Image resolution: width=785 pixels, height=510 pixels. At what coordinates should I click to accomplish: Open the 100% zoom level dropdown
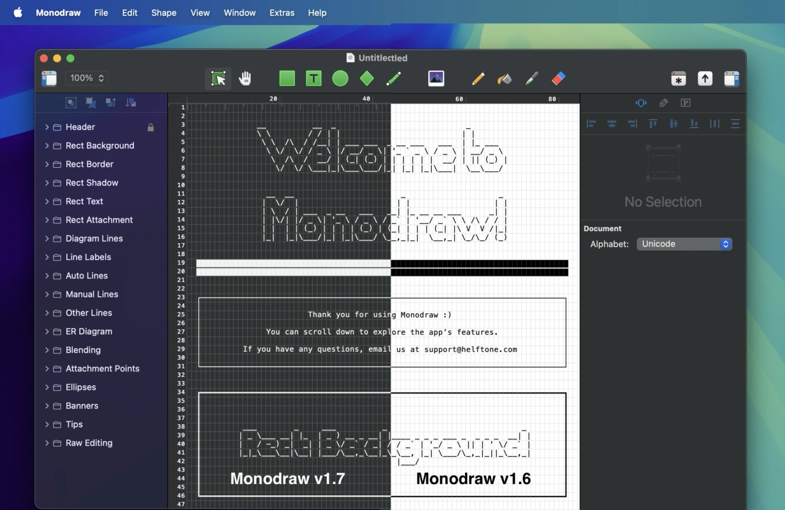click(x=86, y=78)
